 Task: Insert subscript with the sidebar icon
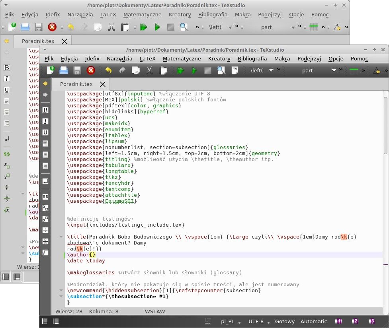45,208
